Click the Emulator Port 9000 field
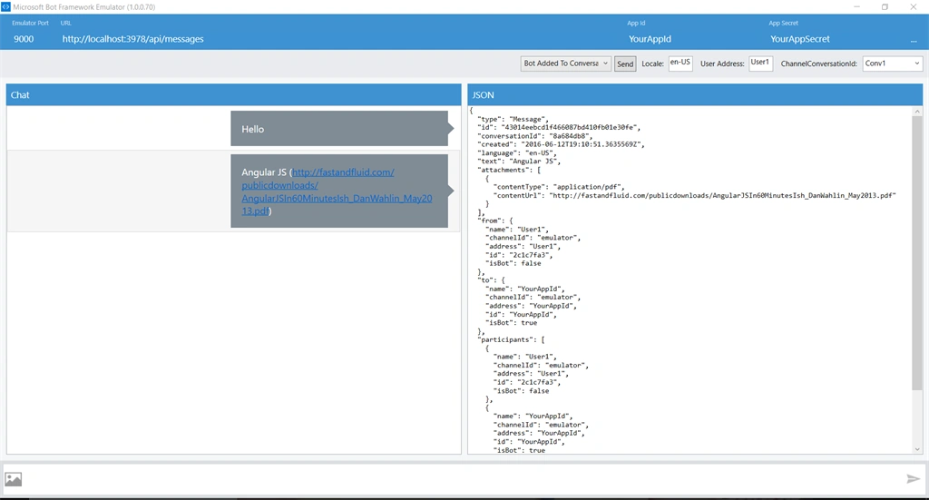 [24, 39]
